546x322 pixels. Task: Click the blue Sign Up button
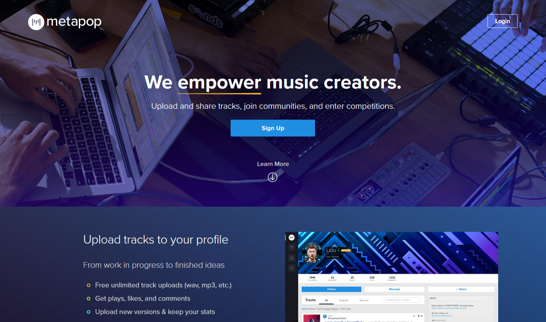coord(273,128)
